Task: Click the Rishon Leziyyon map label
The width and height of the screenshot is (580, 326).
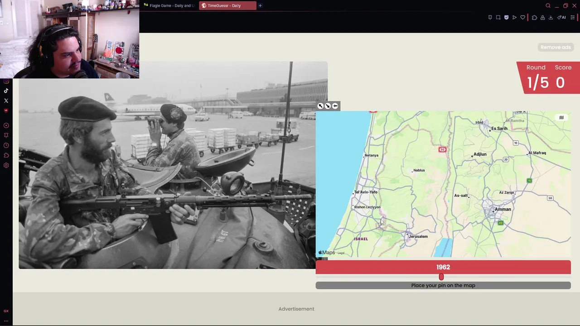Action: tap(367, 207)
